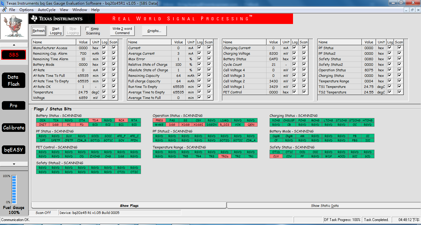Select the Show Flags tab
Screen dimensions: 421x225
tap(129, 206)
